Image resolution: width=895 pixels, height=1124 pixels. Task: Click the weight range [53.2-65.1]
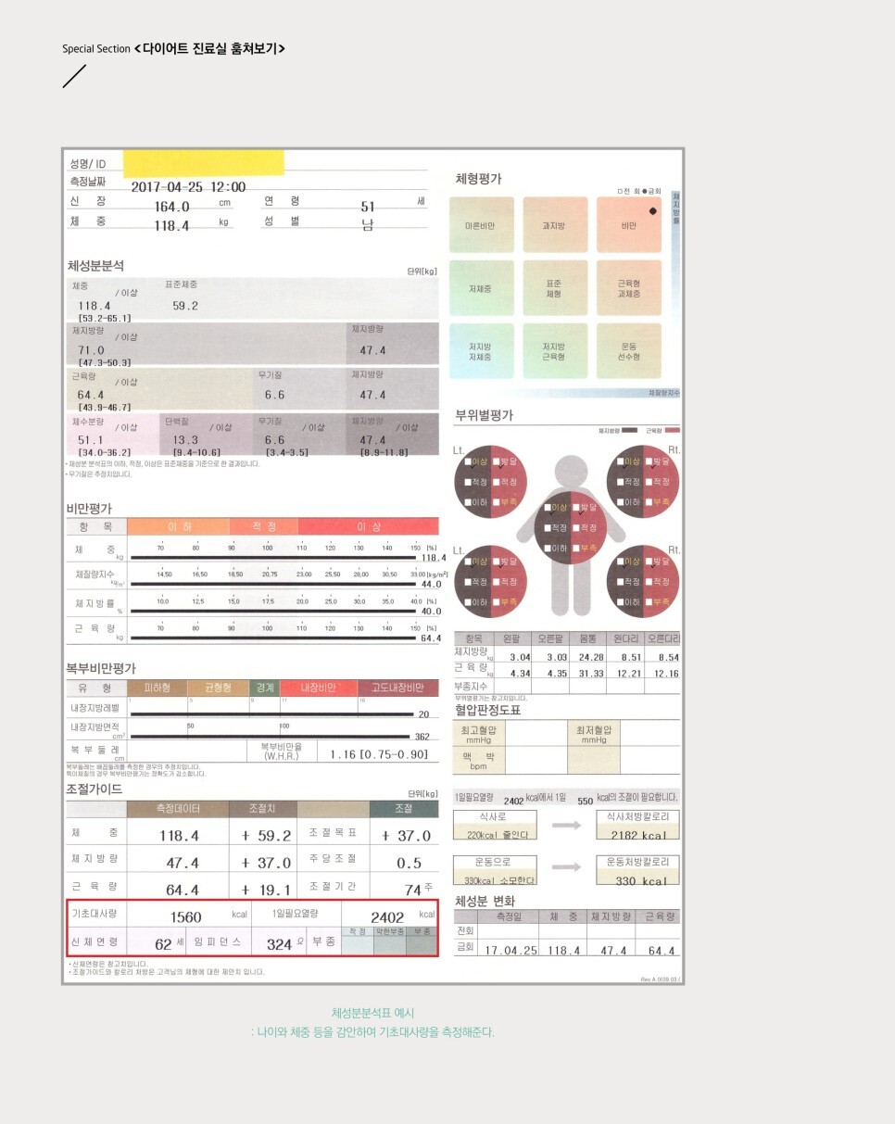pyautogui.click(x=104, y=318)
